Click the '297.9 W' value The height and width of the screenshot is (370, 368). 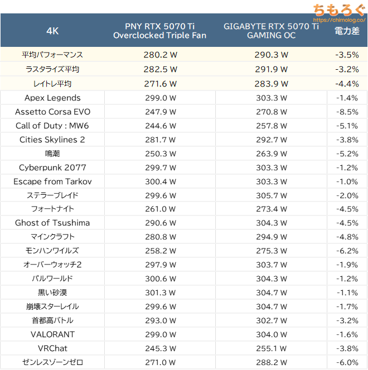coord(161,265)
